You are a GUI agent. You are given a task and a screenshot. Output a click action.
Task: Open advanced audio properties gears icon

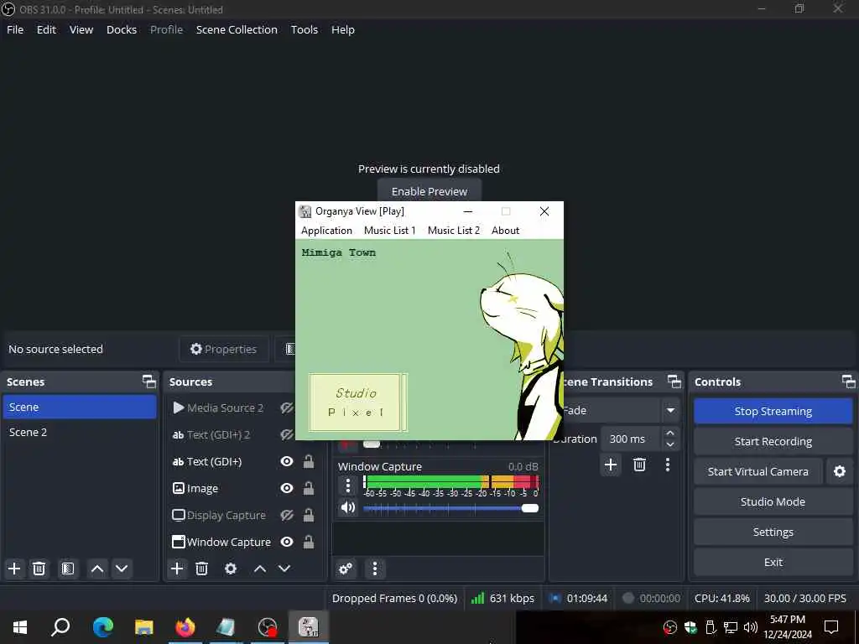tap(346, 569)
